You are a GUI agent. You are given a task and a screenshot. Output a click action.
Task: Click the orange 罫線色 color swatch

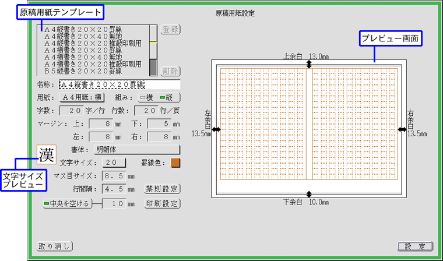pyautogui.click(x=175, y=163)
